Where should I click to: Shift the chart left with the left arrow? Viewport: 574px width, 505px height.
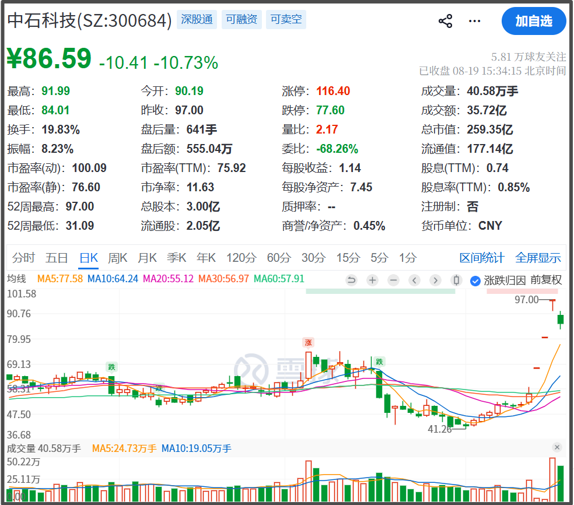[x=414, y=280]
